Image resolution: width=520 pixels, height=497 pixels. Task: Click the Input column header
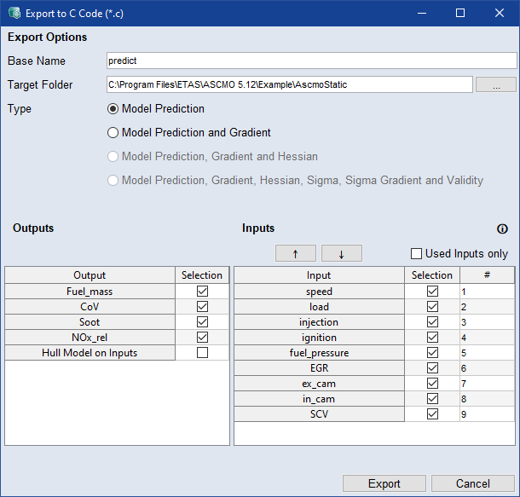319,275
